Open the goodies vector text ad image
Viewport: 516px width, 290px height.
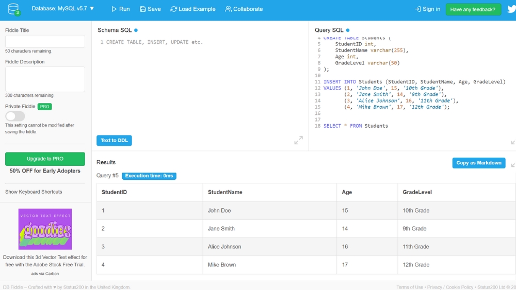coord(45,229)
